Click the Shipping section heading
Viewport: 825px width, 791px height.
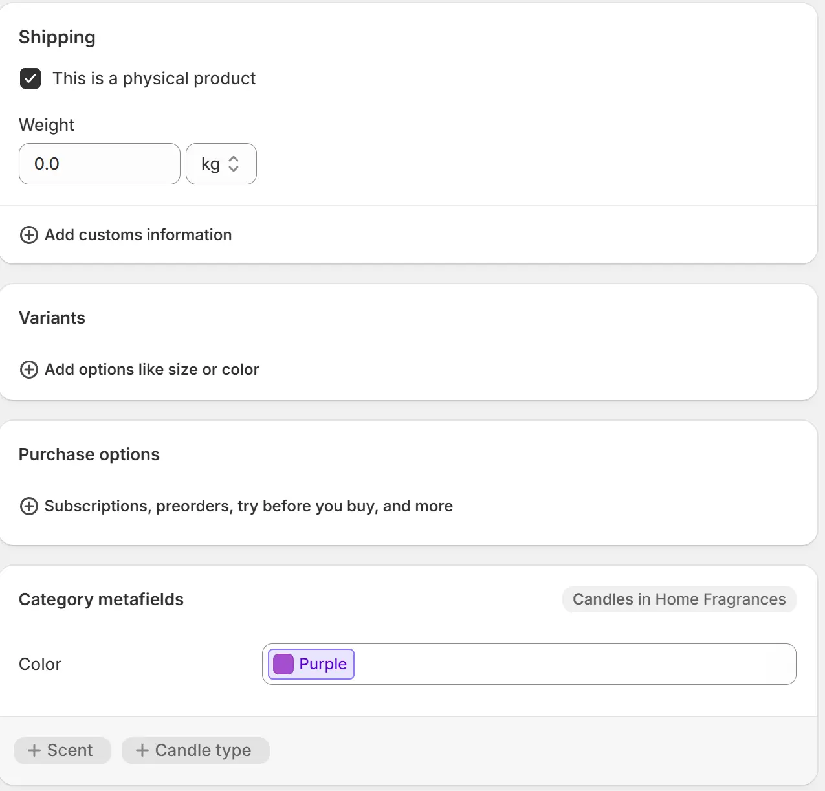(x=57, y=38)
